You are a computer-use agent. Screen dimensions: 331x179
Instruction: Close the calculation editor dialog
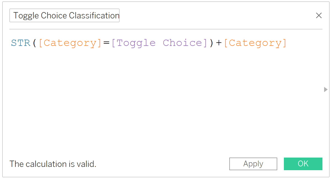tap(319, 15)
